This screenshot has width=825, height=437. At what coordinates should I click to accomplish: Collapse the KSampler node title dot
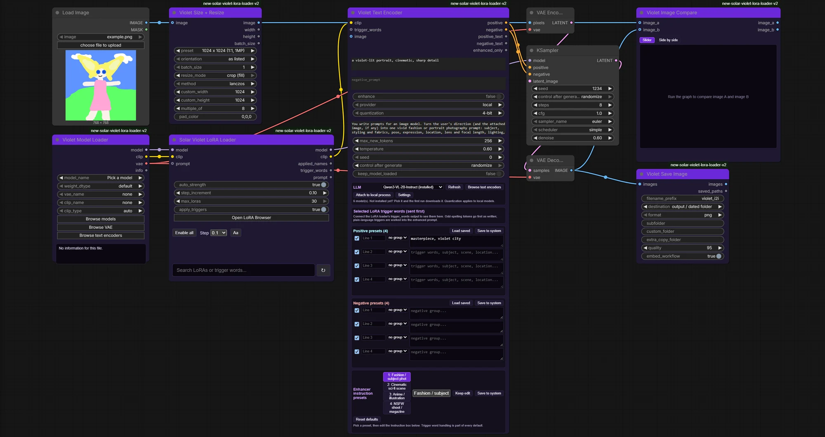point(532,50)
